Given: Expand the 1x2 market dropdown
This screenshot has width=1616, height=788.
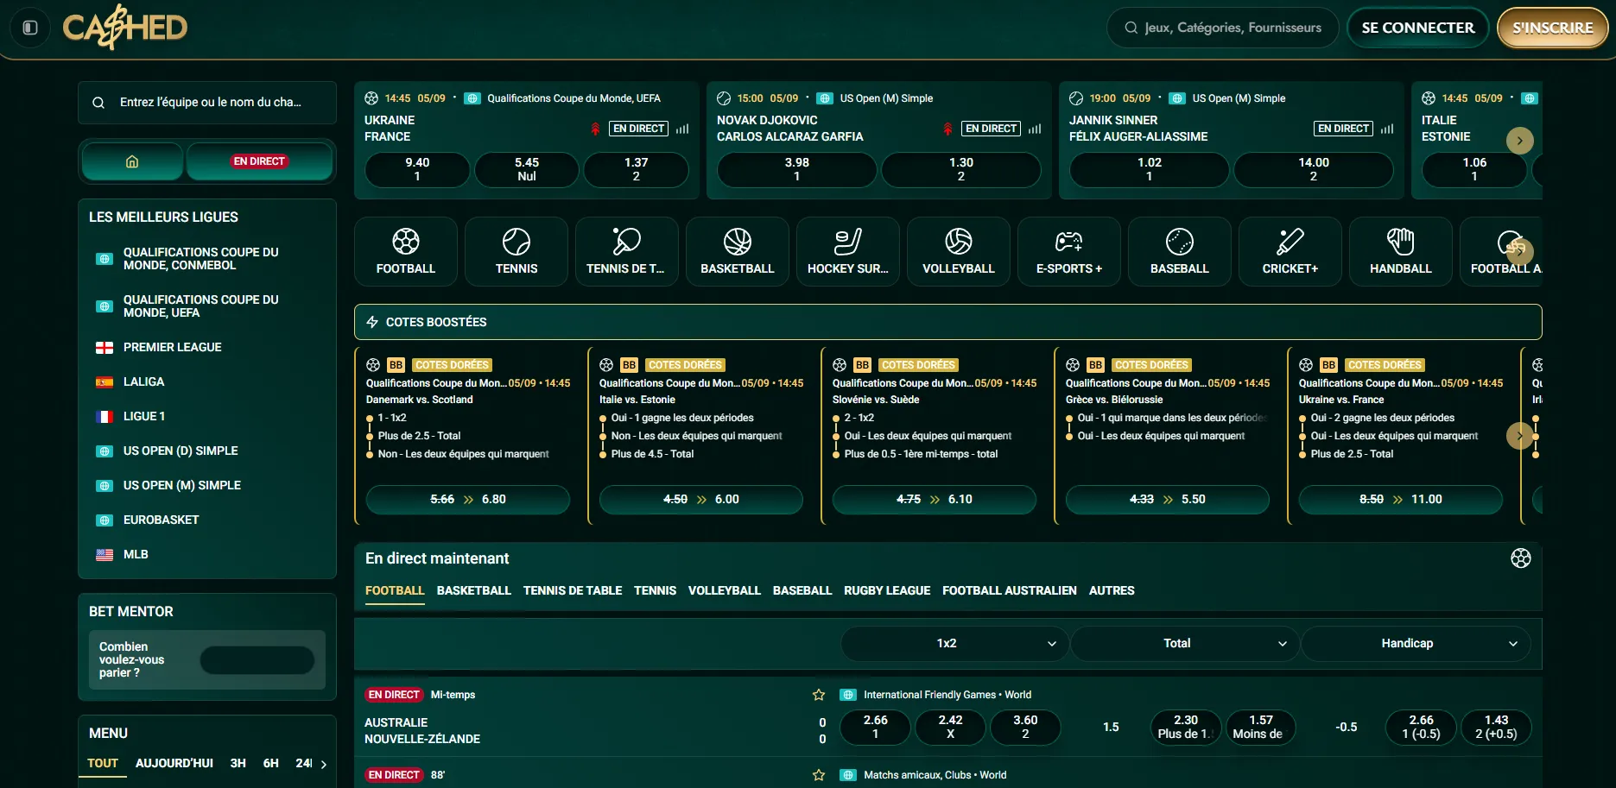Looking at the screenshot, I should [x=954, y=644].
